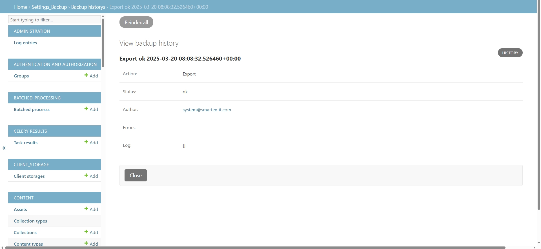Click the Add icon for Collections

[91, 232]
